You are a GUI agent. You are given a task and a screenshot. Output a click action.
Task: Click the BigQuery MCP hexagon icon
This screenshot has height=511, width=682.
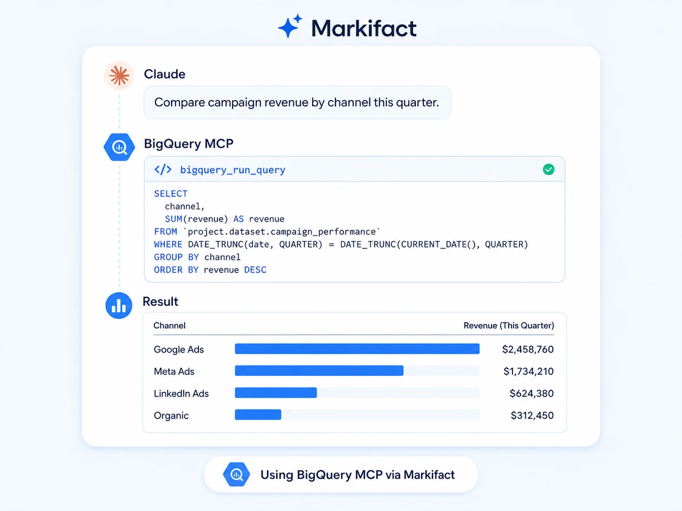(119, 148)
